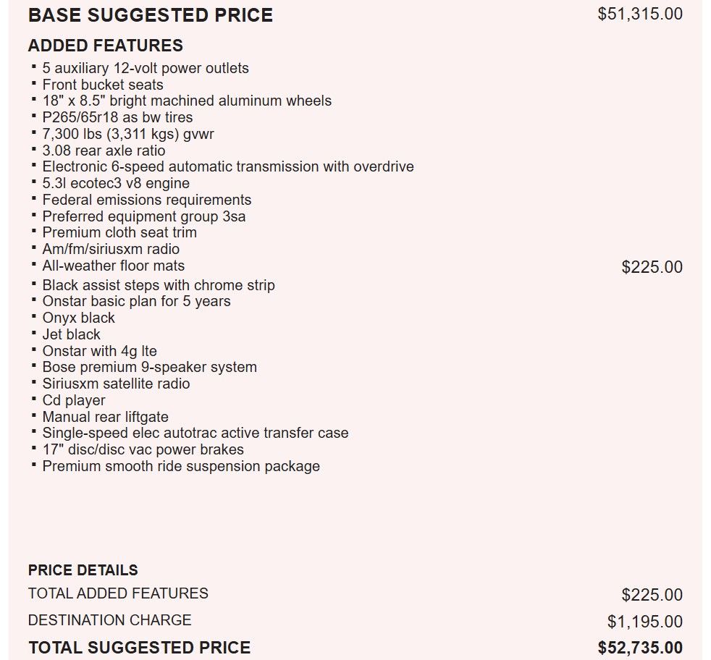Image resolution: width=711 pixels, height=660 pixels.
Task: Click the $1,195.00 destination charge amount
Action: pos(644,622)
